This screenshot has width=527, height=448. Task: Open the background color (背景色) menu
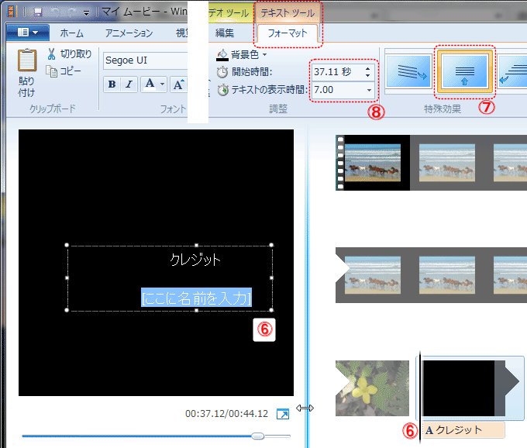(242, 55)
